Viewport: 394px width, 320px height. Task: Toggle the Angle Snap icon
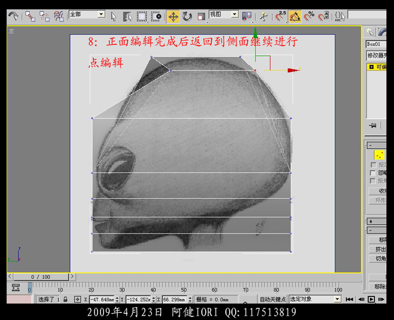pos(295,16)
